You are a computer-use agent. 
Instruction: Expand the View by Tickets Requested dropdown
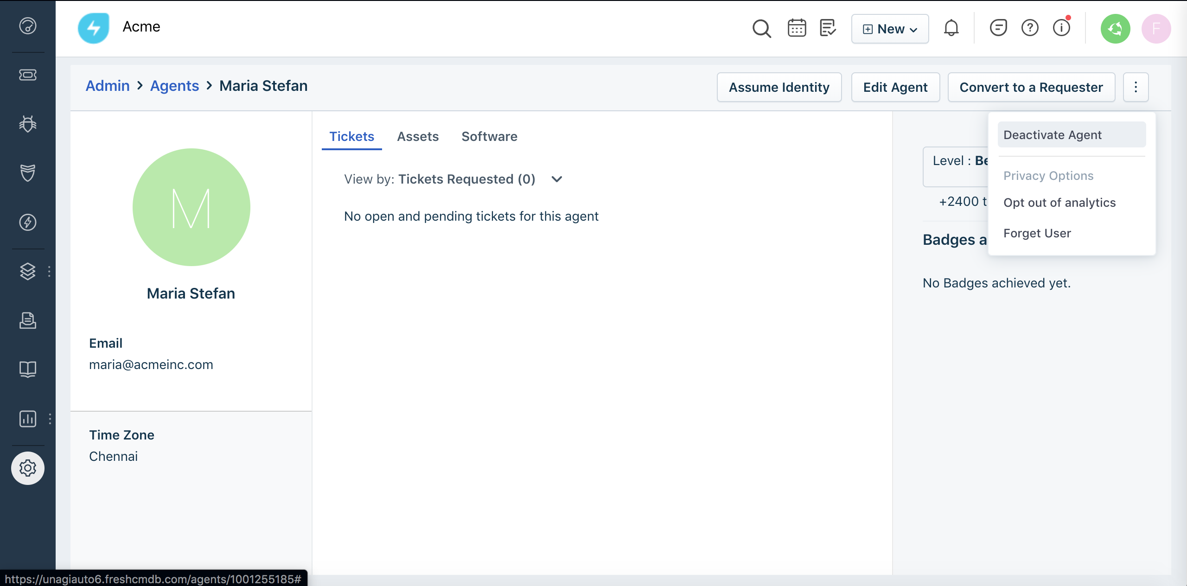click(557, 179)
